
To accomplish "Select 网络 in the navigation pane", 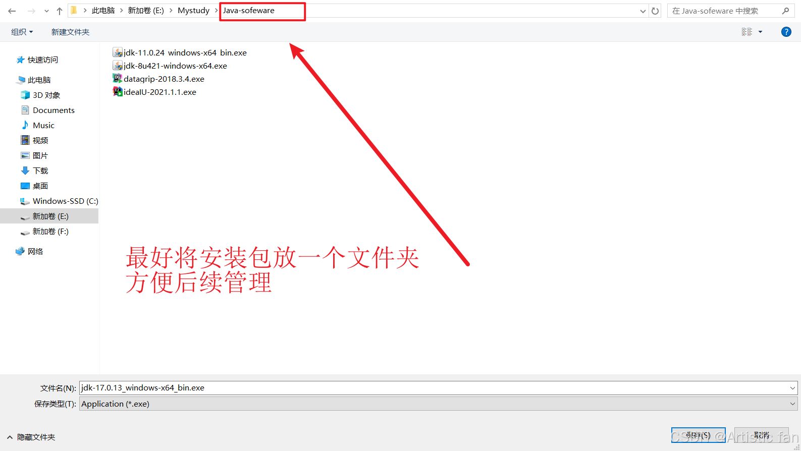I will pyautogui.click(x=35, y=251).
